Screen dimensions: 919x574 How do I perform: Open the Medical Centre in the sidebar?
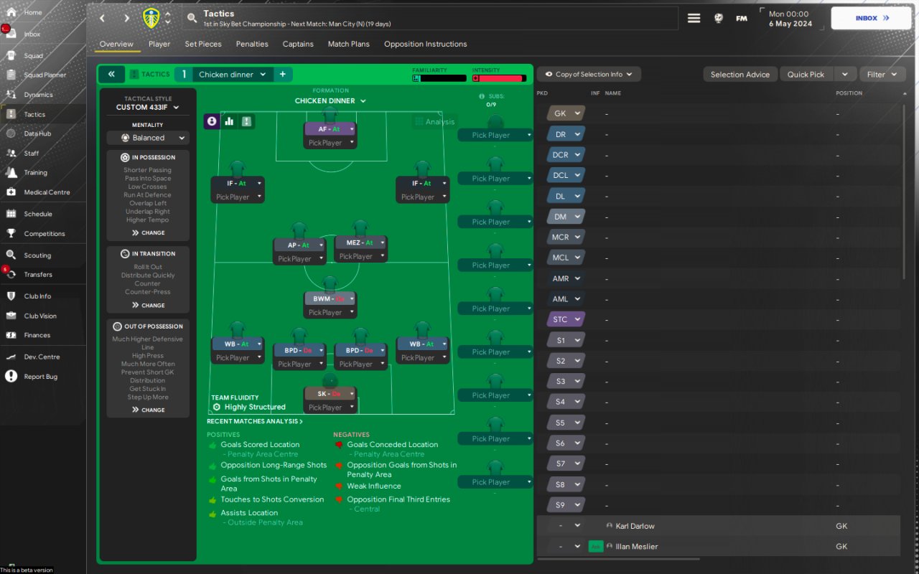(47, 192)
